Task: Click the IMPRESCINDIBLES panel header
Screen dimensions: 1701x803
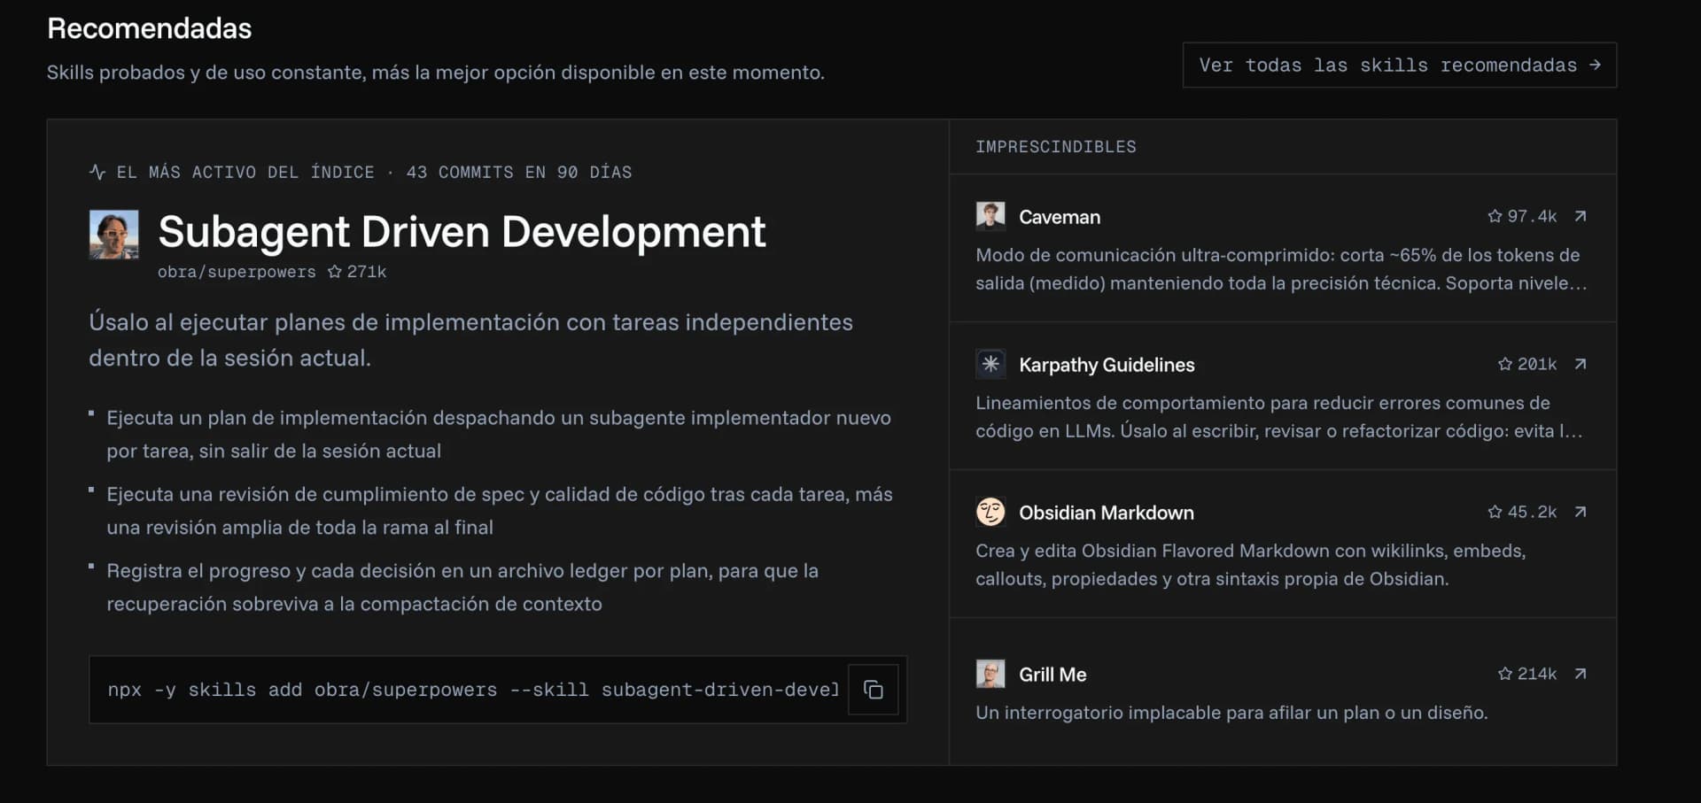Action: (1056, 147)
